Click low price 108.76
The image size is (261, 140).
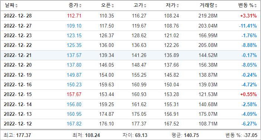click(x=172, y=26)
